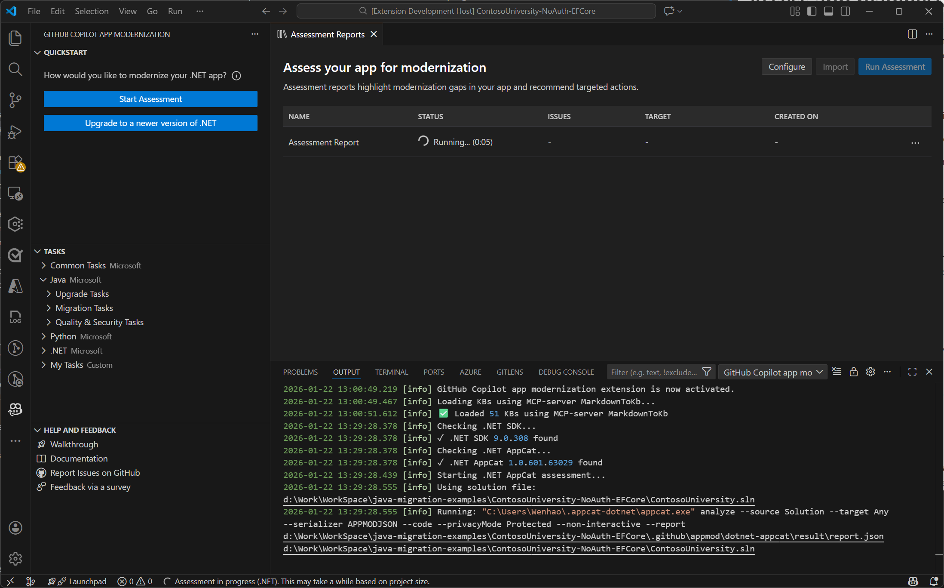
Task: Open the Search view in the activity bar
Action: tap(15, 69)
